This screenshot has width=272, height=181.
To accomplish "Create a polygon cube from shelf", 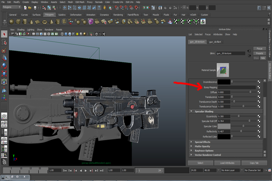I will tap(18, 22).
